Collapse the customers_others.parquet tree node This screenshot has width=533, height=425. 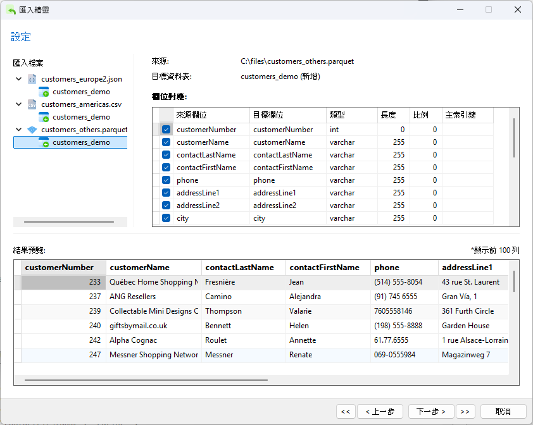[x=19, y=130]
